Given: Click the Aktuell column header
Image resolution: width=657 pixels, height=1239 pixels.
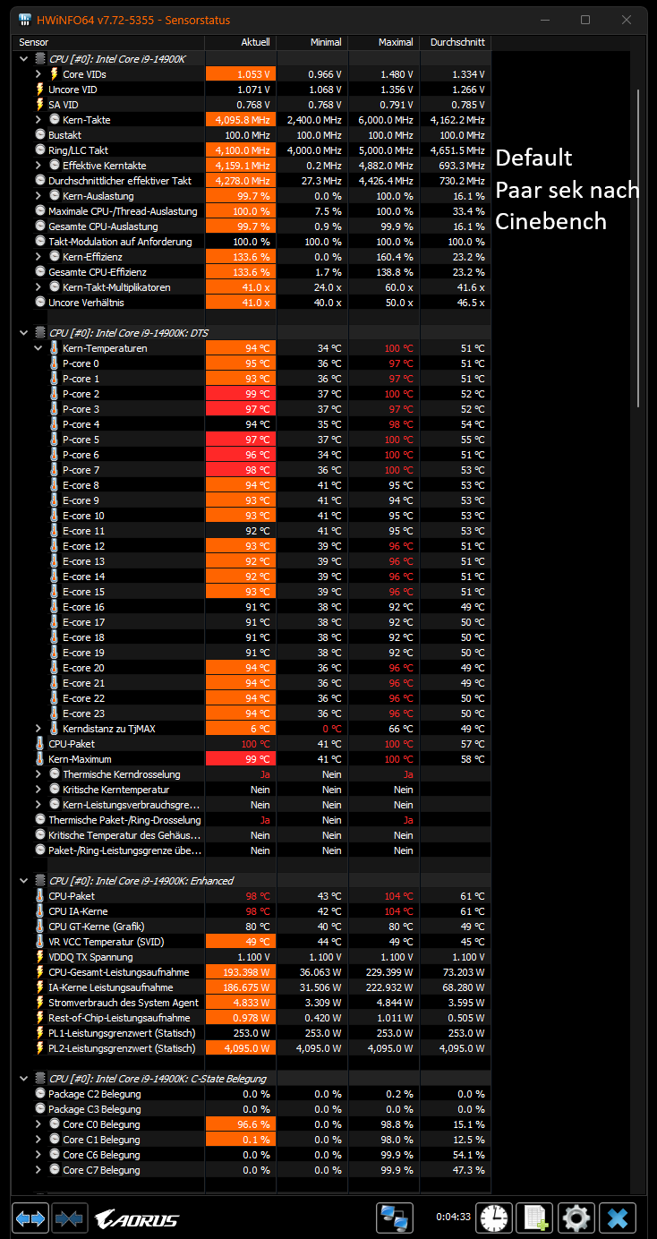Looking at the screenshot, I should pos(241,42).
